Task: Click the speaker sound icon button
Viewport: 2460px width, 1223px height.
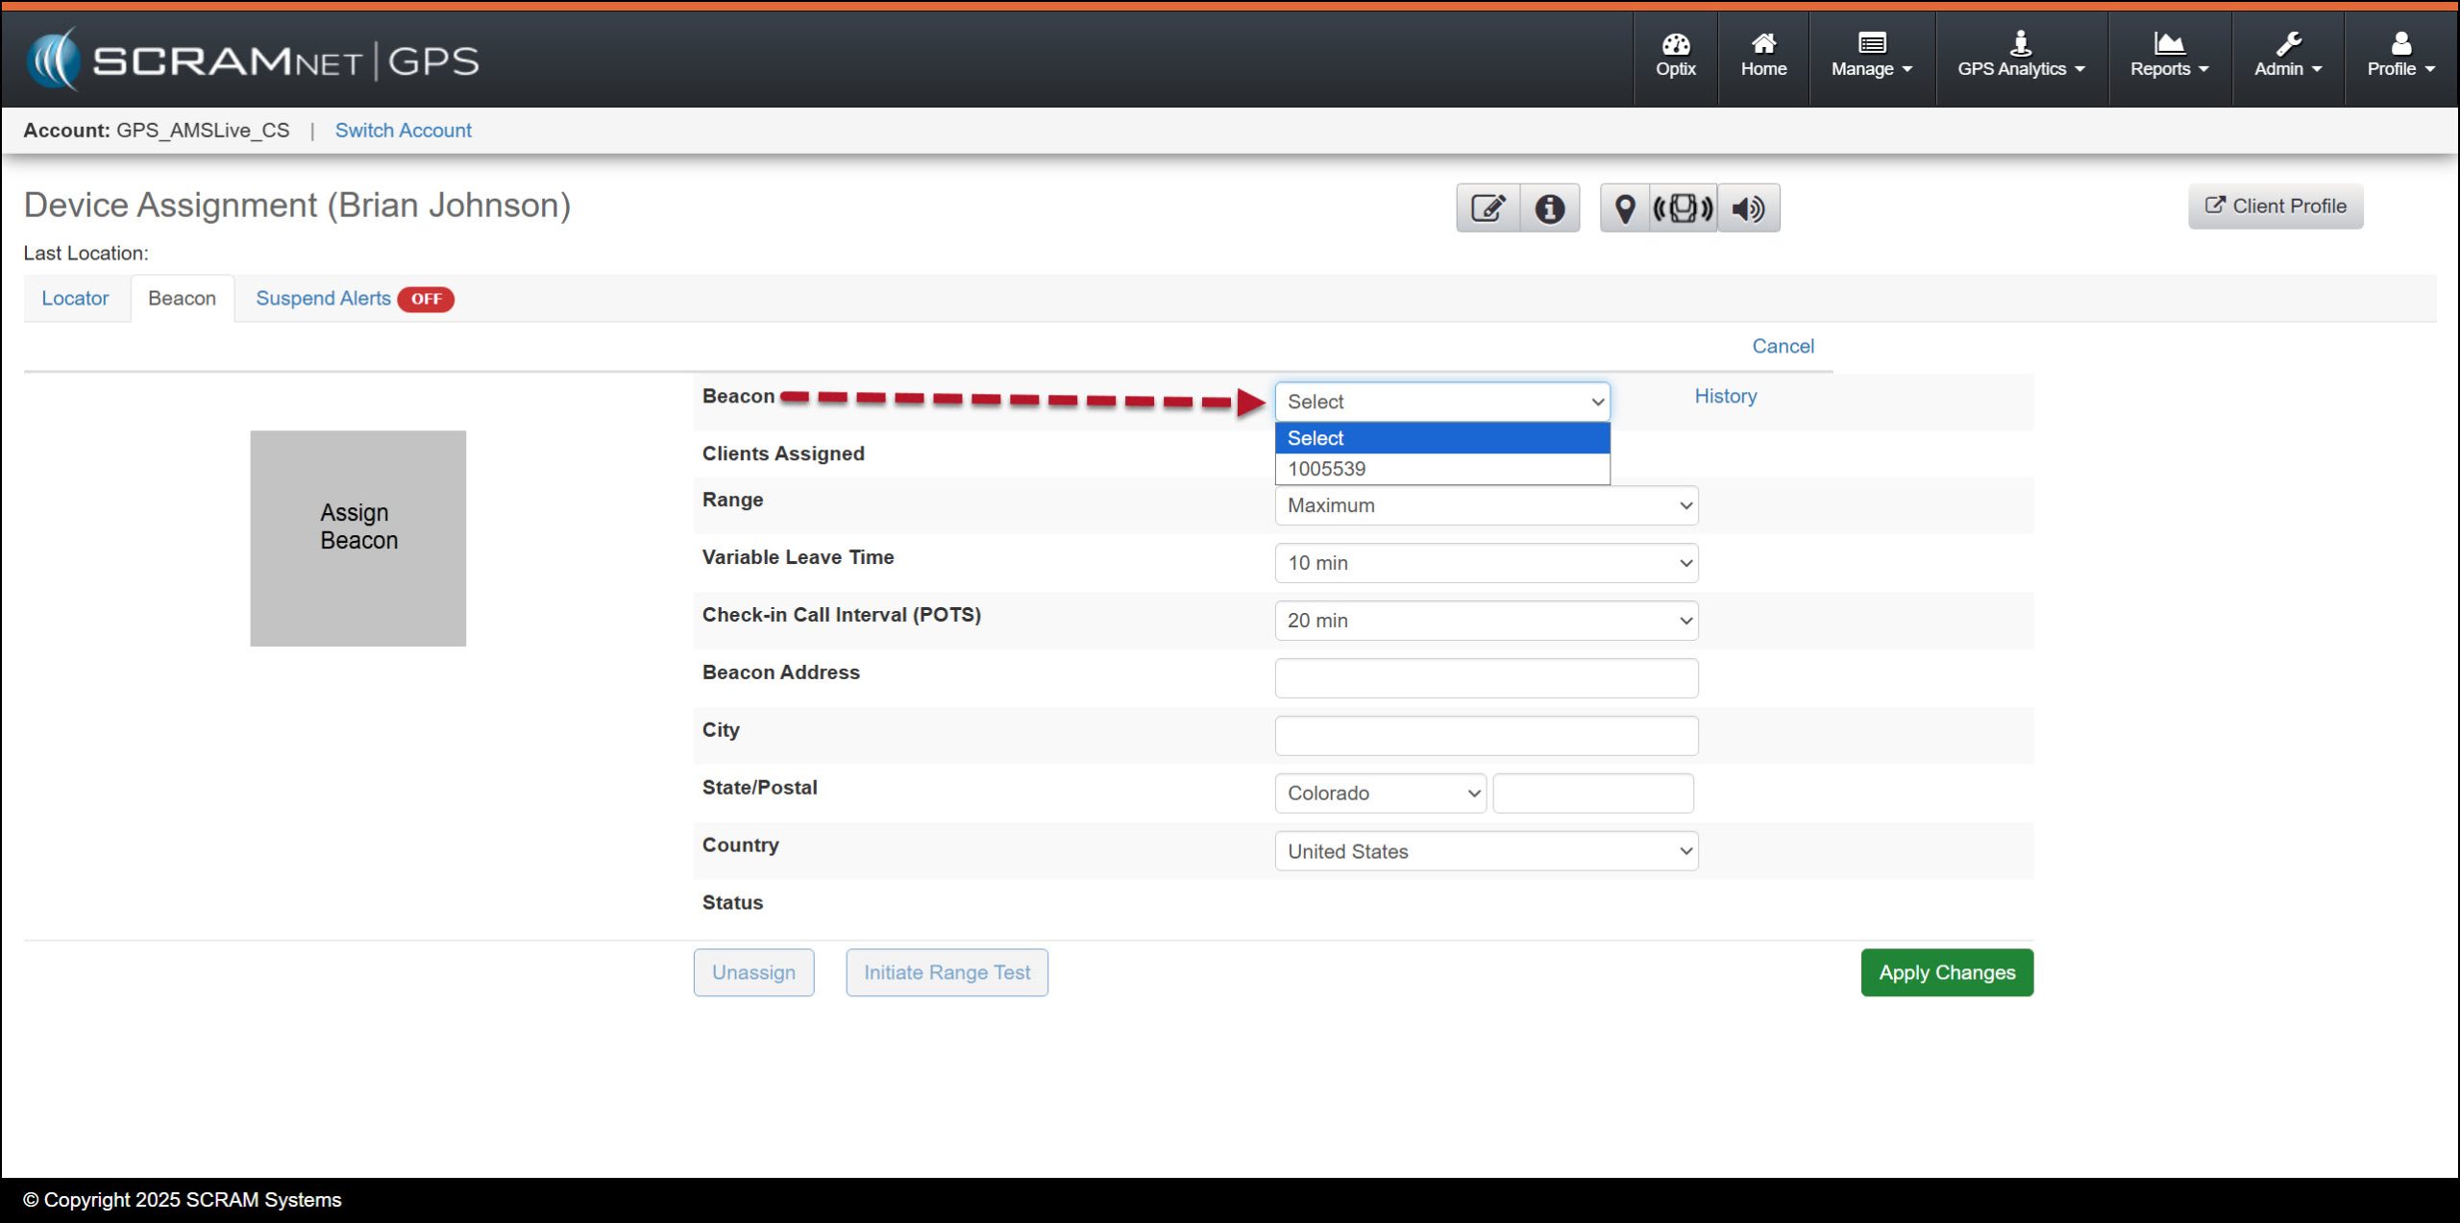Action: click(1748, 208)
